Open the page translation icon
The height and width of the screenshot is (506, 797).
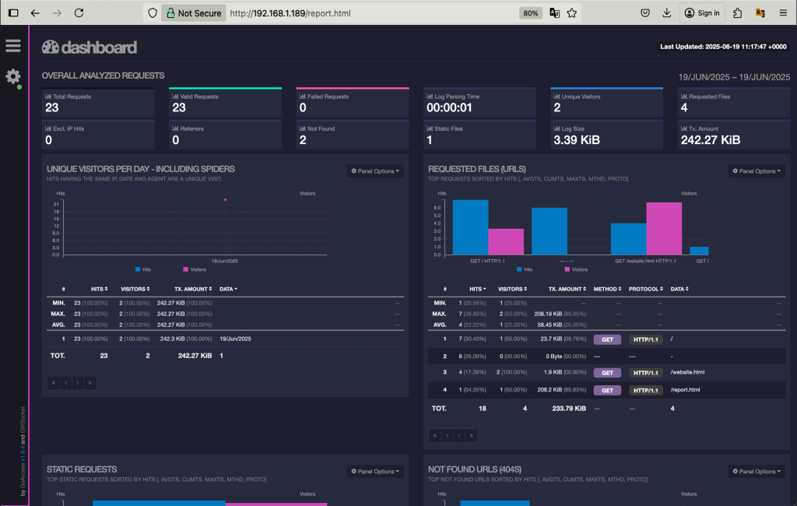(x=553, y=12)
